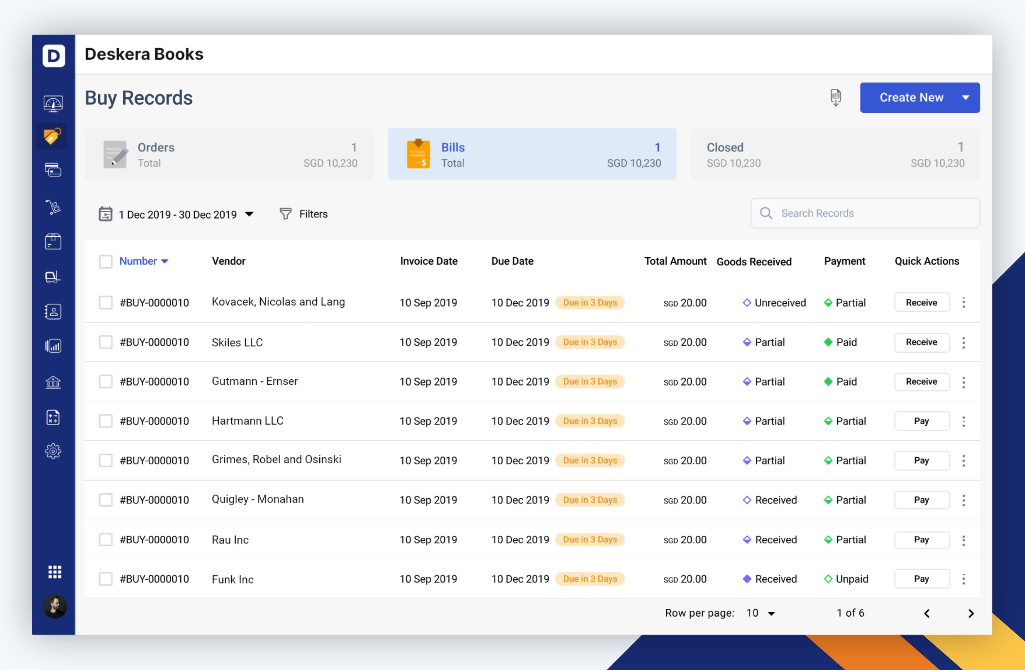1025x670 pixels.
Task: Check the select-all checkbox in header row
Action: pos(105,261)
